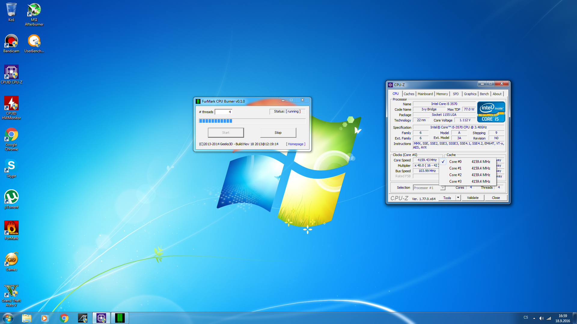Click the FurMark CPU Burner taskbar icon
The height and width of the screenshot is (324, 577).
(x=120, y=318)
